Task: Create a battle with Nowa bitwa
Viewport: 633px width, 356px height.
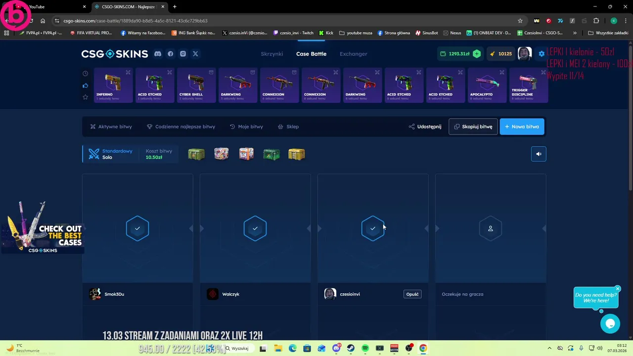Action: (522, 127)
